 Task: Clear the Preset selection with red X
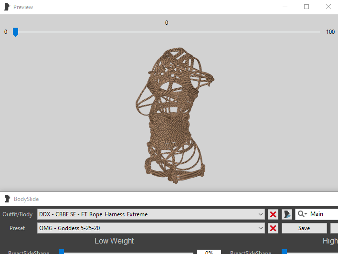click(x=273, y=228)
